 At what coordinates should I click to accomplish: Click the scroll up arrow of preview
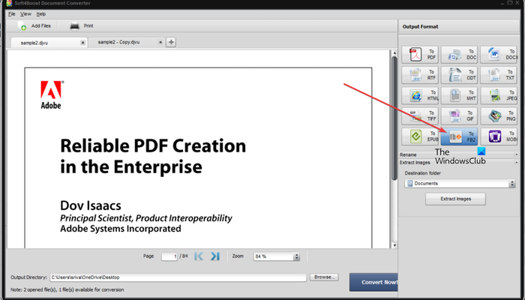394,53
